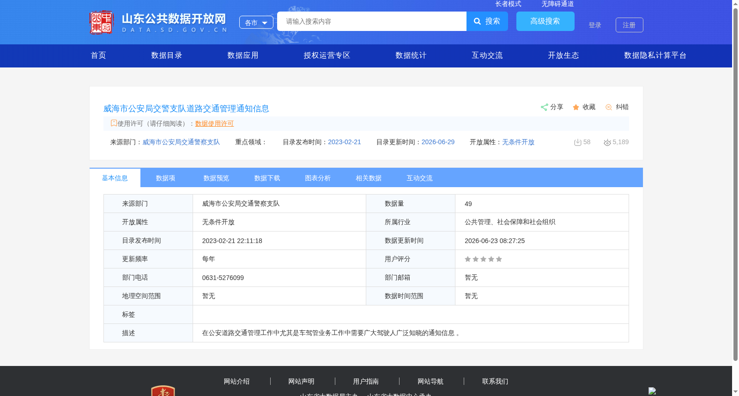Open 数据统计 navigation menu item

411,55
